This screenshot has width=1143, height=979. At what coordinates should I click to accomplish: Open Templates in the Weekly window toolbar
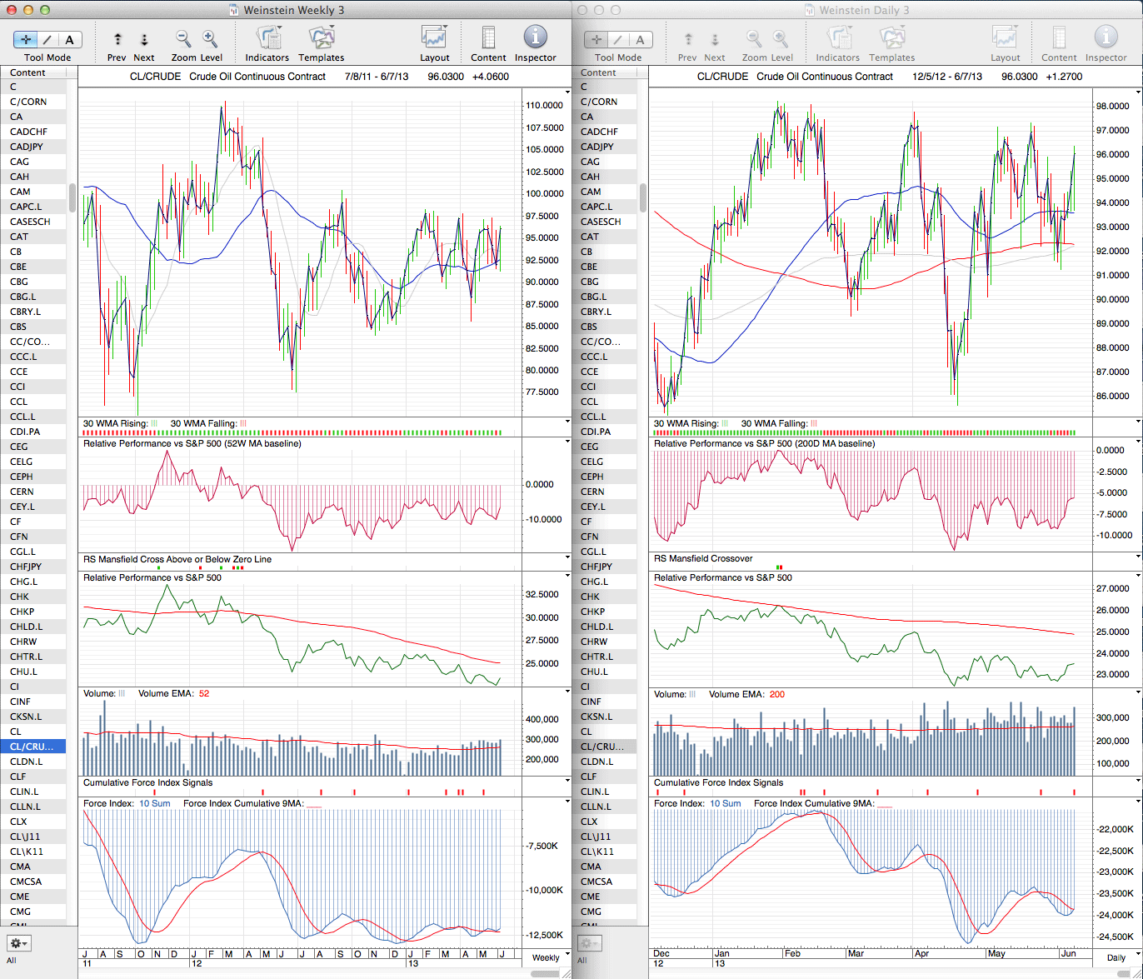321,38
